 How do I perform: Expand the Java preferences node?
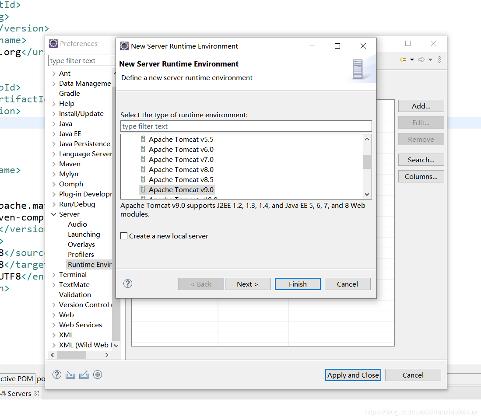[54, 124]
